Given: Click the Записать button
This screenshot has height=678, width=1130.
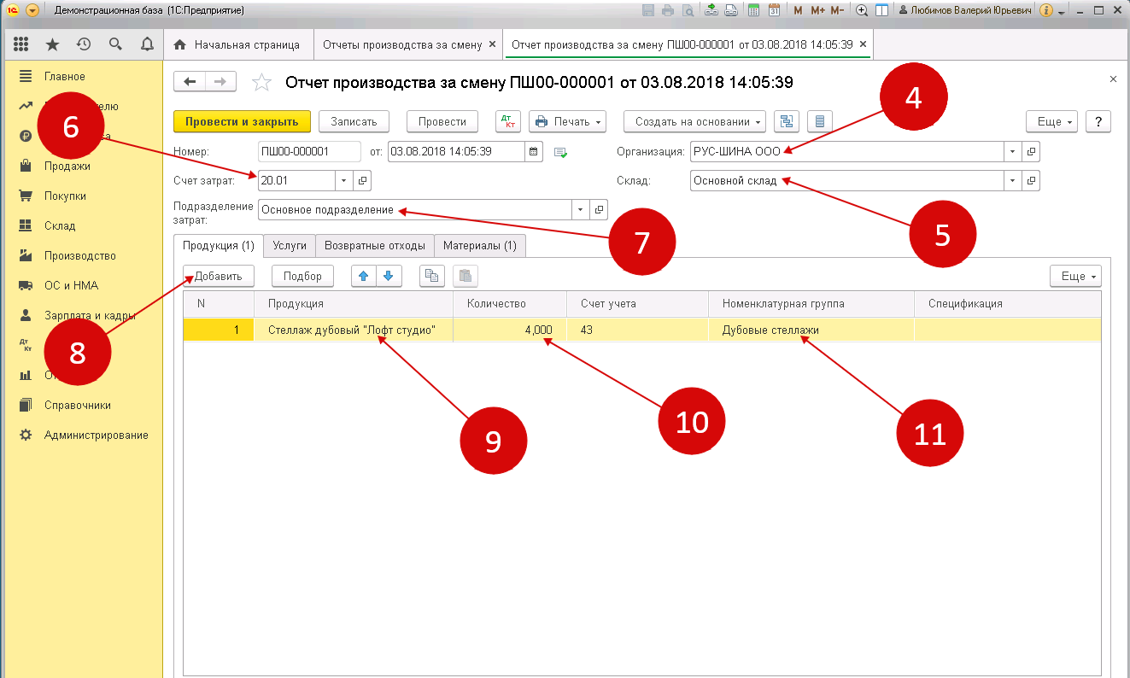Looking at the screenshot, I should pos(354,121).
